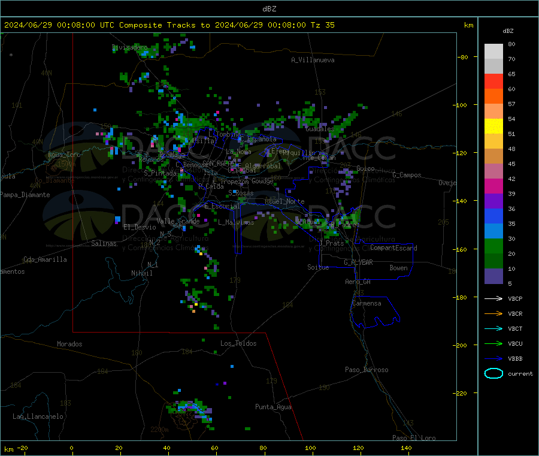Select the tan 45-48 dBZ swatch

click(493, 156)
